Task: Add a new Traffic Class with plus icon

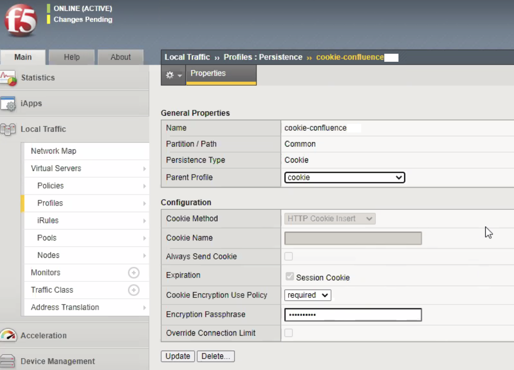Action: click(x=134, y=290)
